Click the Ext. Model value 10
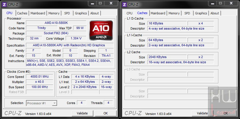The width and height of the screenshot is (240, 119). [70, 55]
